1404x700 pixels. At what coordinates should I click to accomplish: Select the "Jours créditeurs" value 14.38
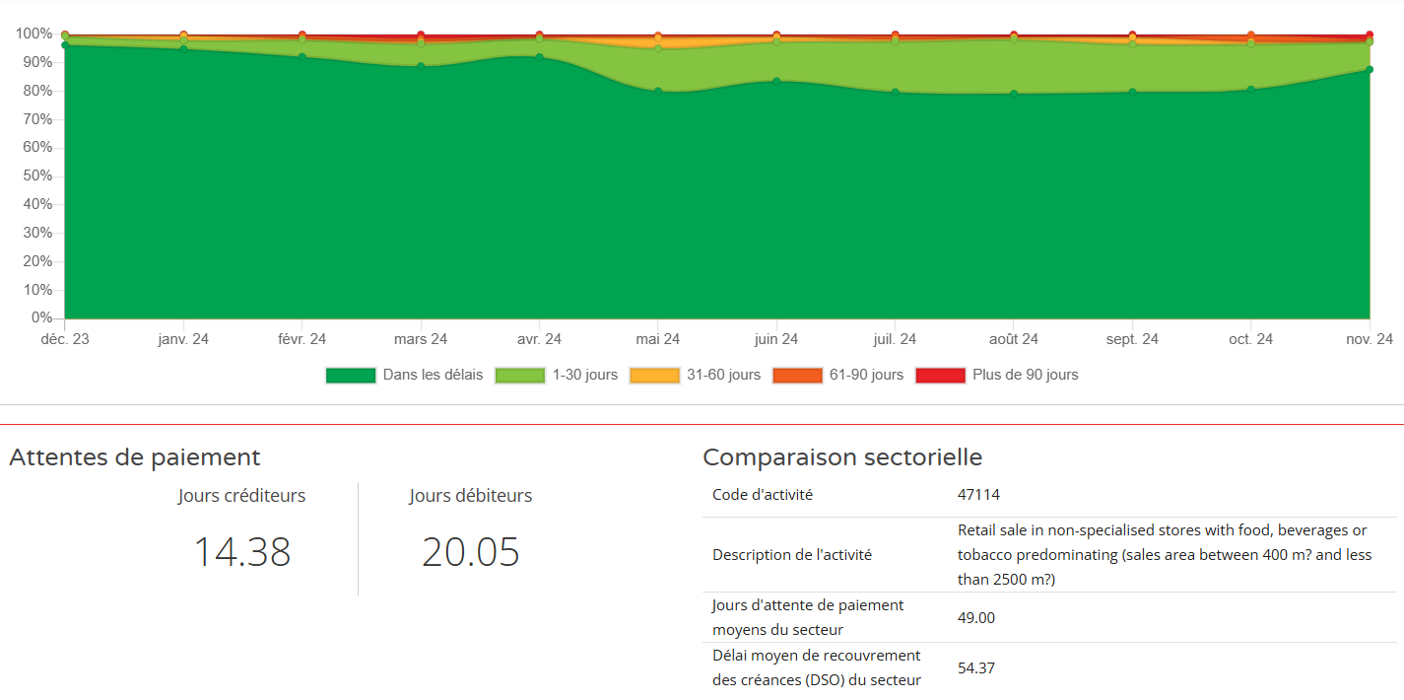click(241, 552)
